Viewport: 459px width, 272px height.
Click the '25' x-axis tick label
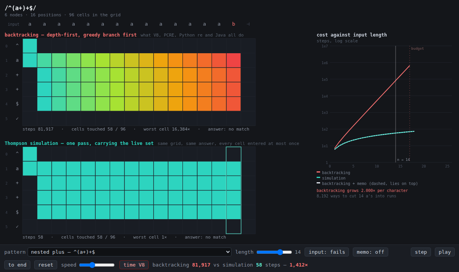(447, 166)
